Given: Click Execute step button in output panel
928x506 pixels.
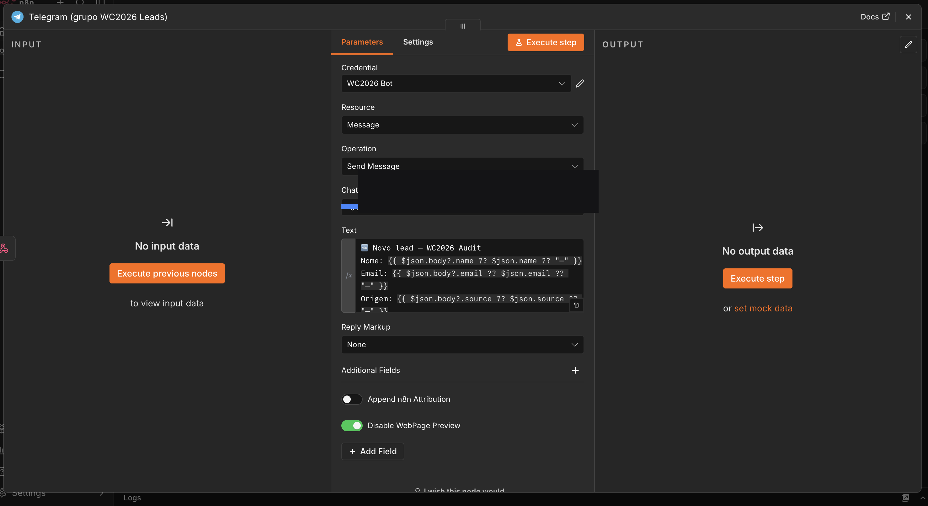Looking at the screenshot, I should click(757, 278).
